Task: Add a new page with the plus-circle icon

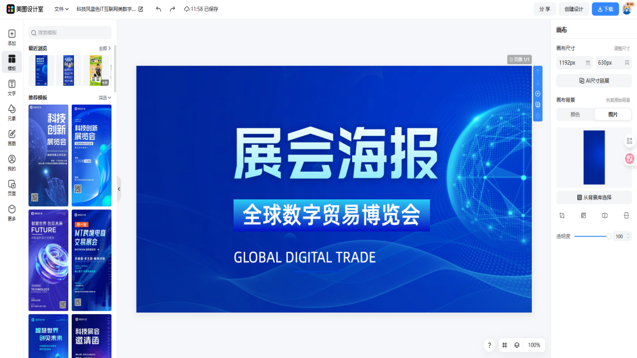Action: click(537, 94)
